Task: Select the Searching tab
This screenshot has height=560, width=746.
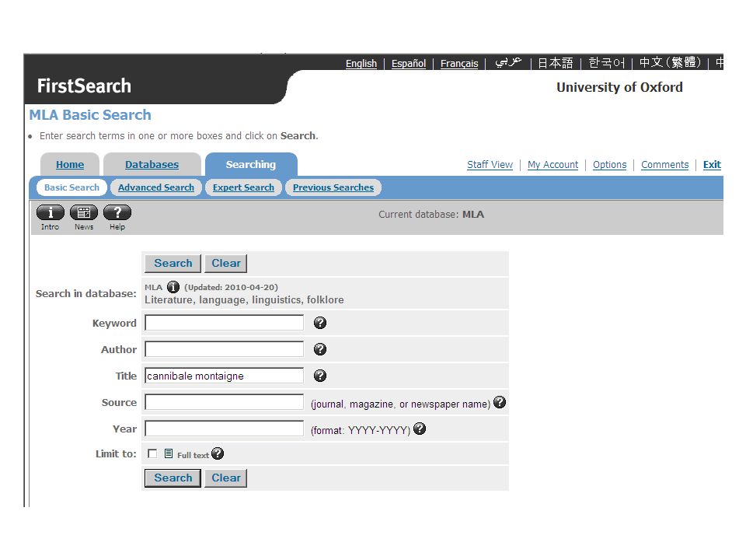Action: pyautogui.click(x=251, y=165)
